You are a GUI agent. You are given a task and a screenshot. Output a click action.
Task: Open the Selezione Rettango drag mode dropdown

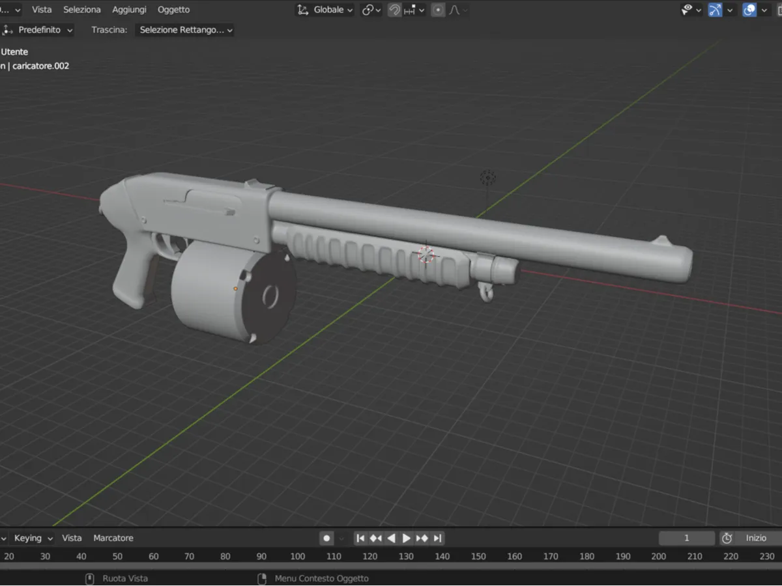coord(184,29)
